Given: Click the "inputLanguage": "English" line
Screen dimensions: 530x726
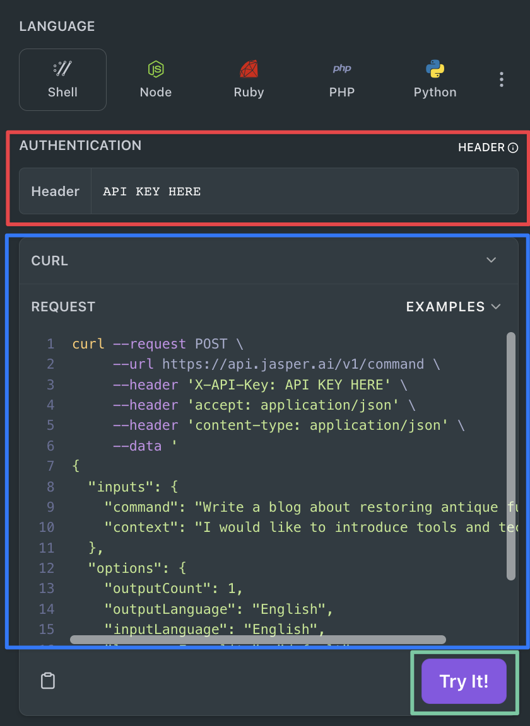Looking at the screenshot, I should tap(215, 629).
